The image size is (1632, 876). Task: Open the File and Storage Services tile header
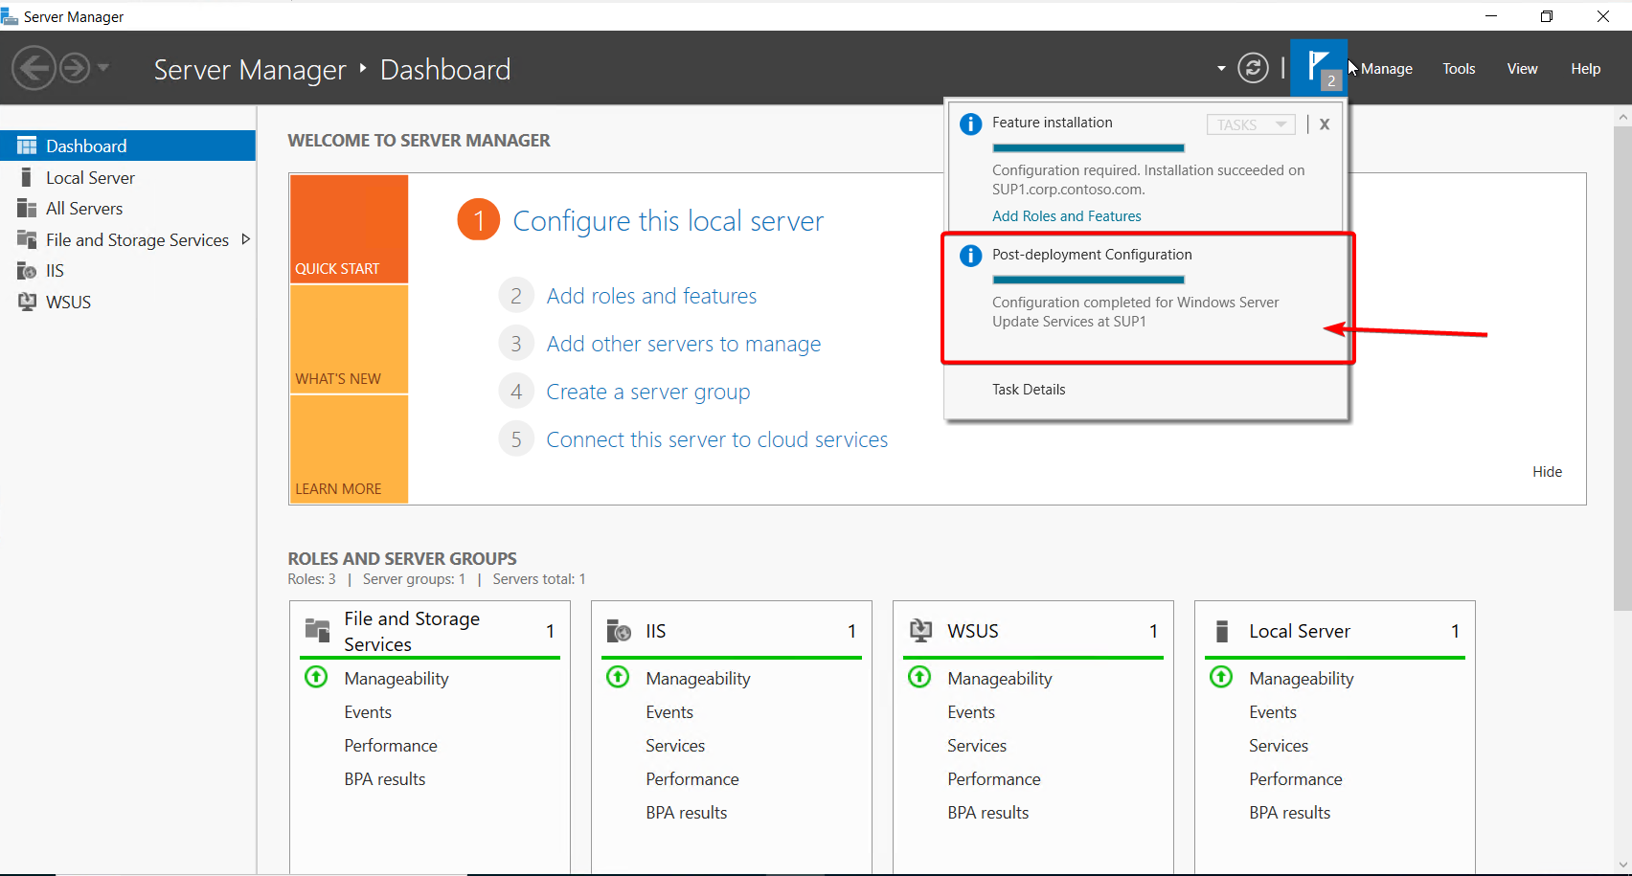pos(430,631)
